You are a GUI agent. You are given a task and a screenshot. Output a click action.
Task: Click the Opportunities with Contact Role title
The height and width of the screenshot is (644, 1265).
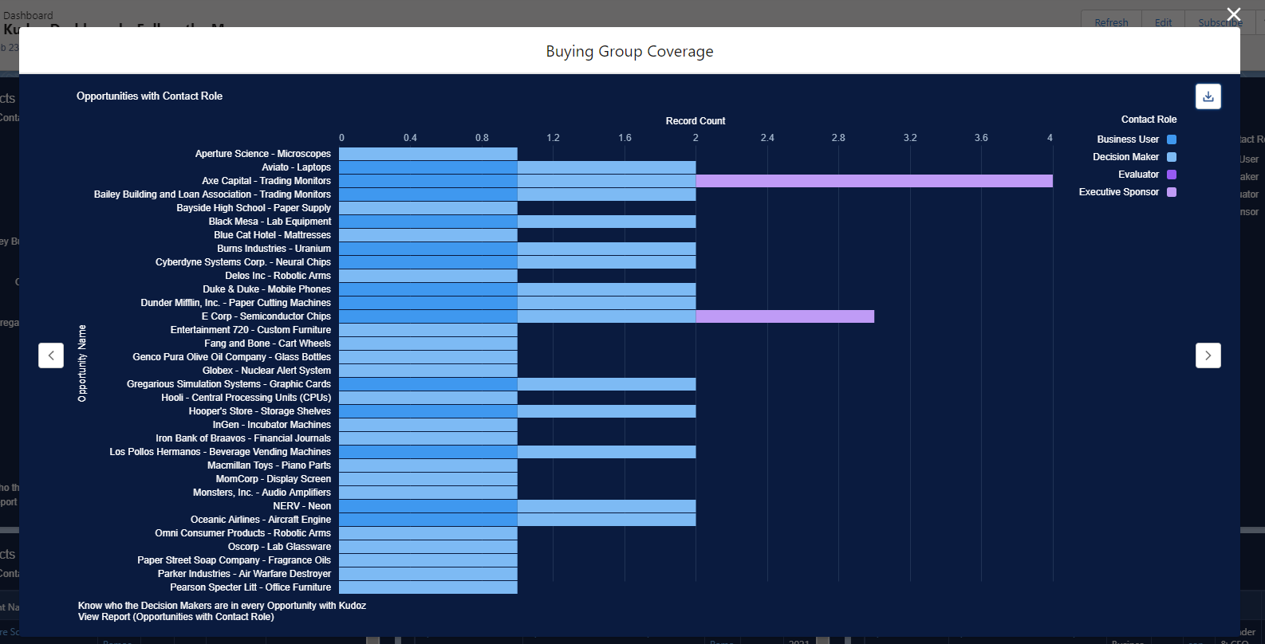click(x=149, y=96)
